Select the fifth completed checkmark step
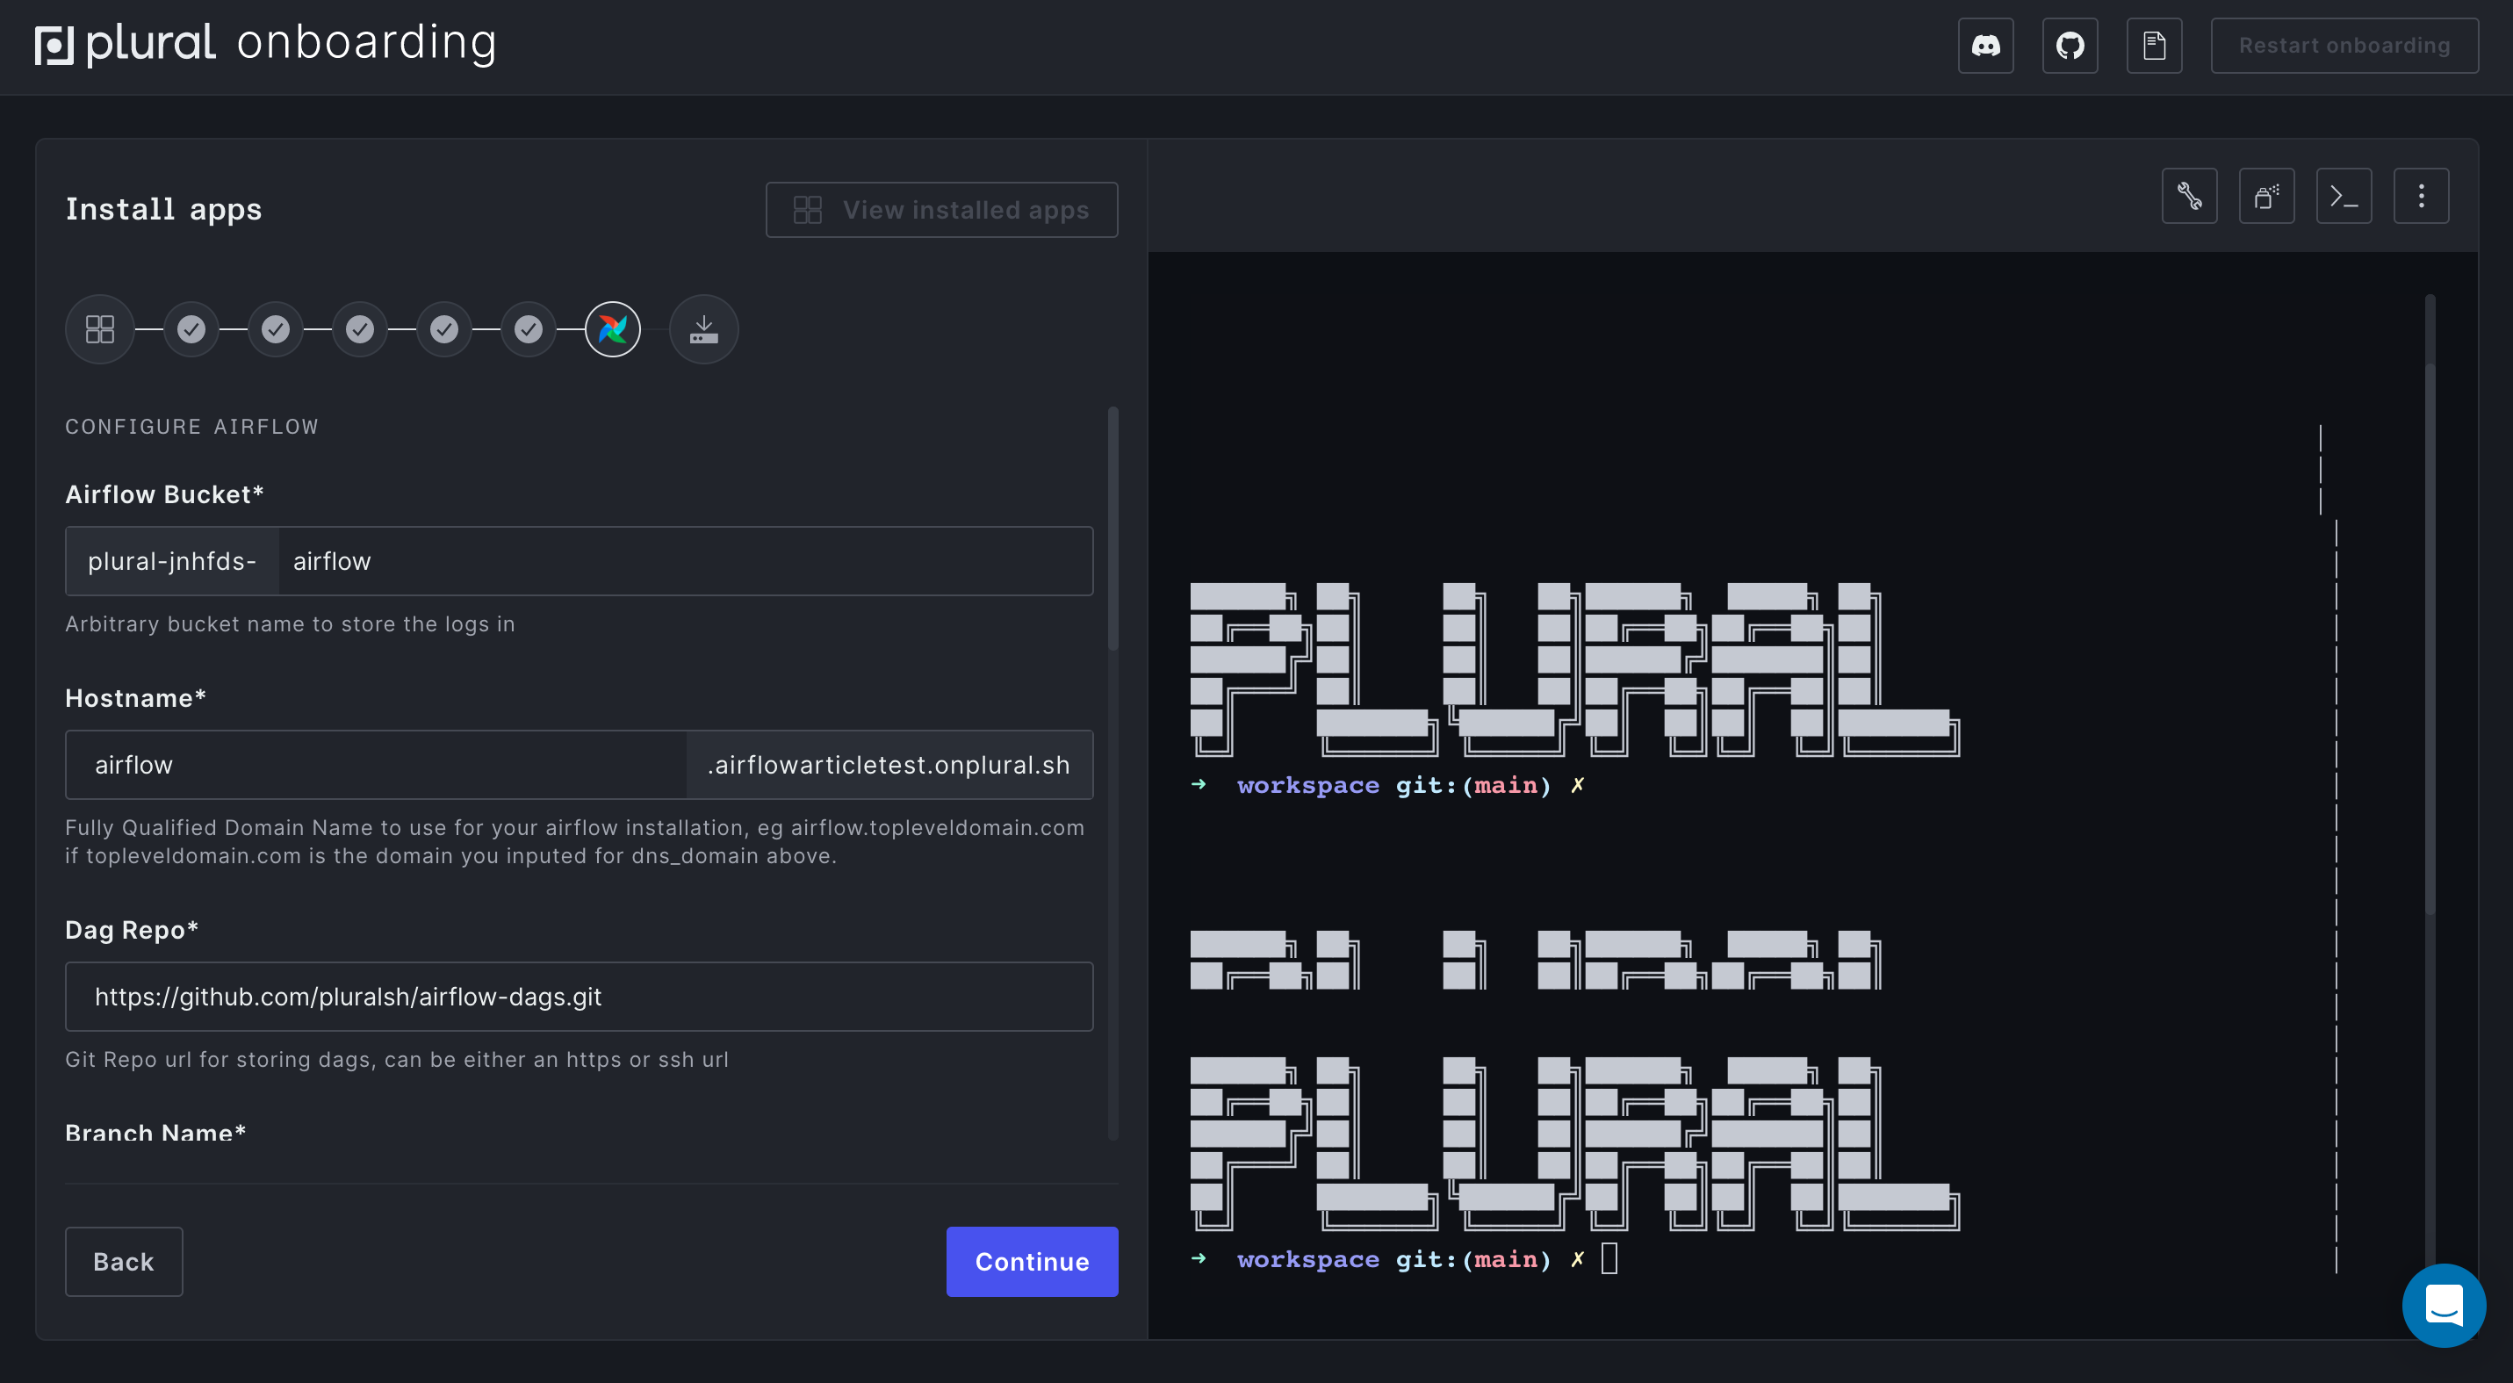The image size is (2513, 1383). 529,328
